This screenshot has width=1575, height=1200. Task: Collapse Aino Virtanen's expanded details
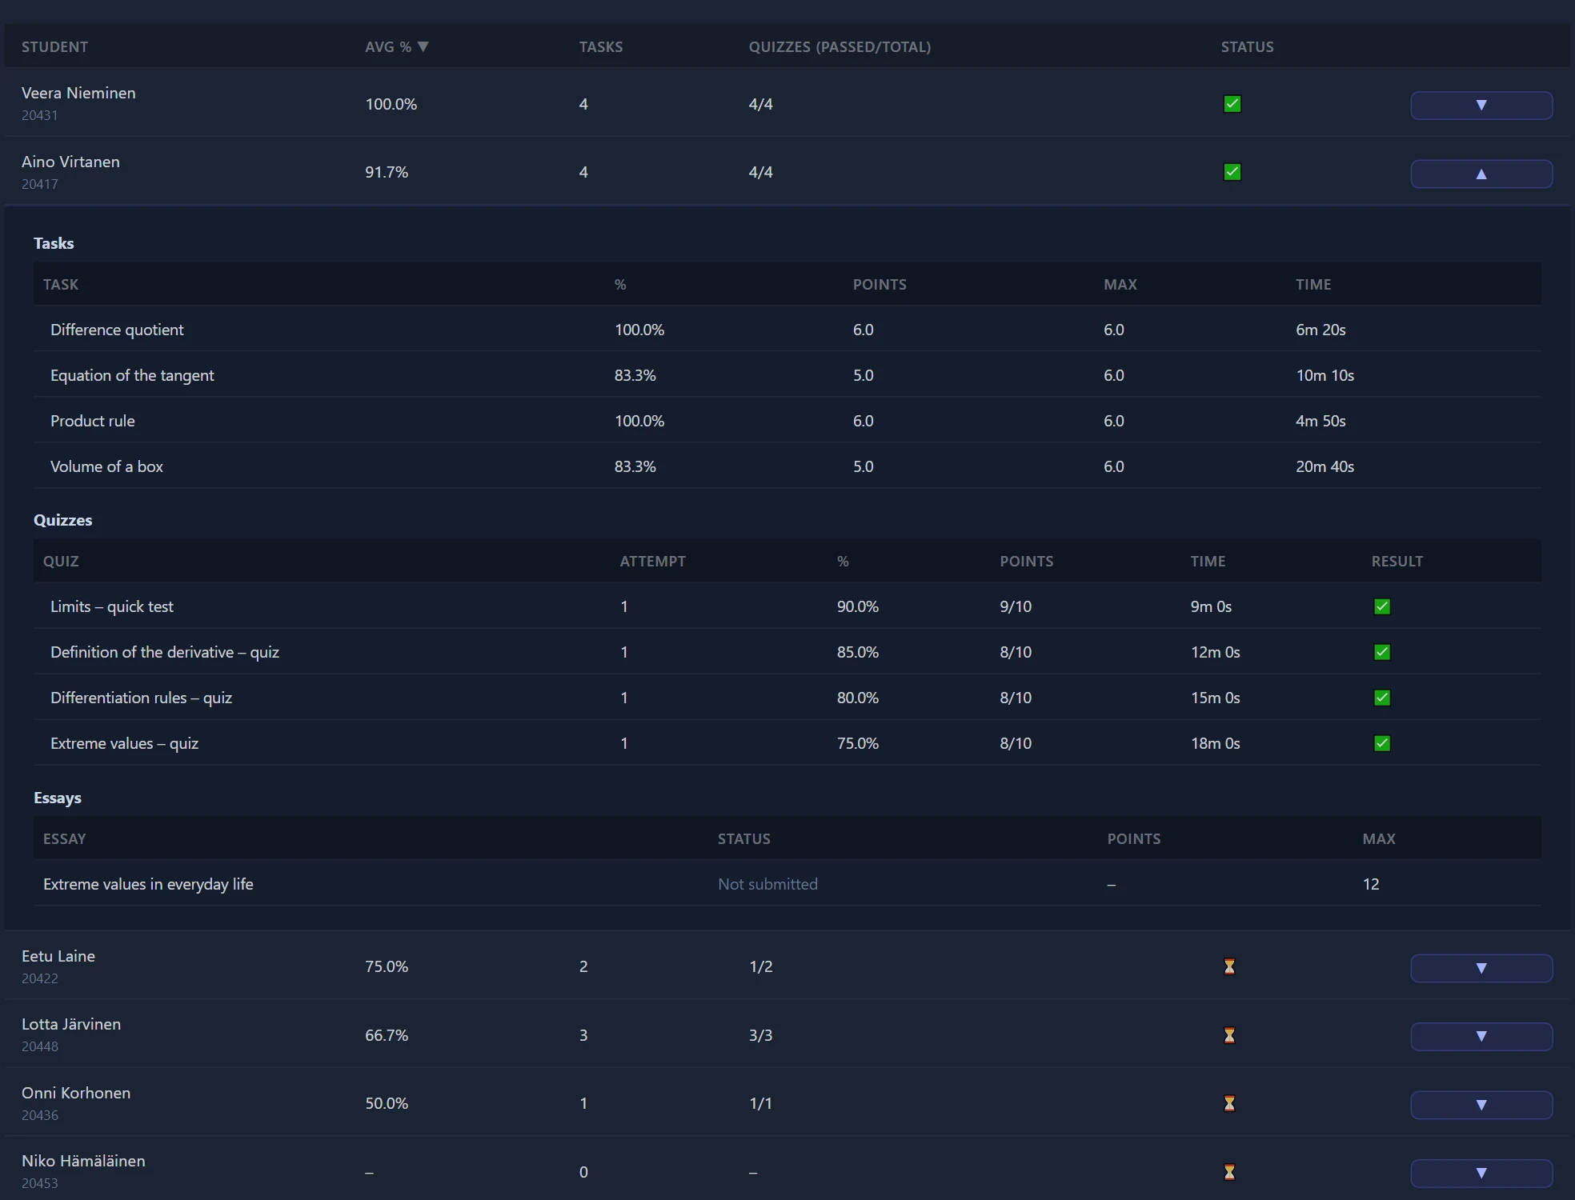[1481, 174]
